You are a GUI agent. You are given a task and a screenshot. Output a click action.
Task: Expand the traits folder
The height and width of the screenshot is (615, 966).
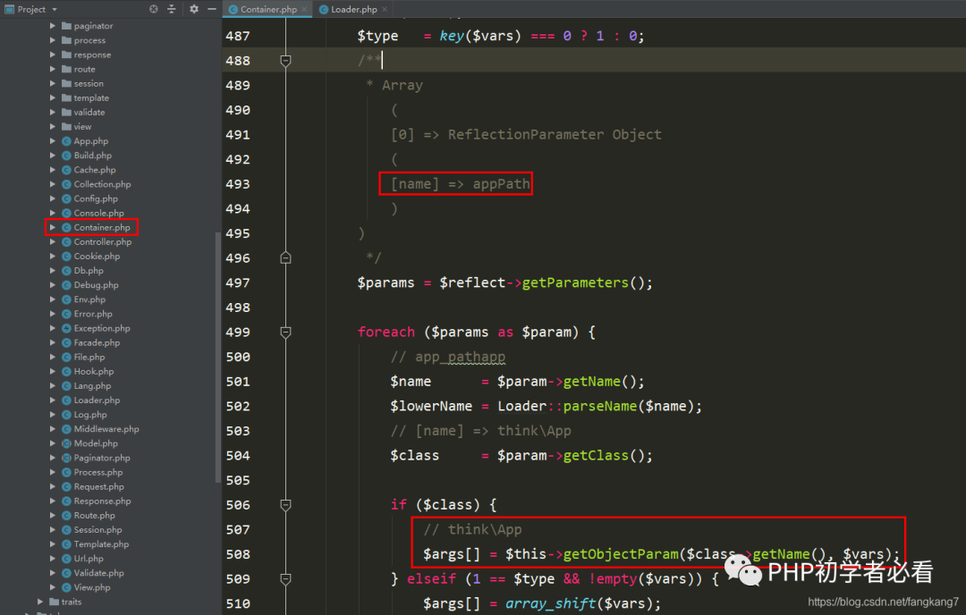tap(40, 602)
